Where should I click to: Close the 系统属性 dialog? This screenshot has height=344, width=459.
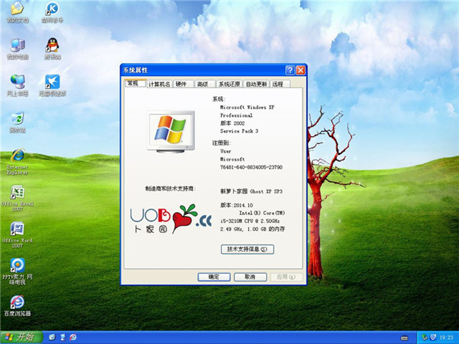point(301,70)
